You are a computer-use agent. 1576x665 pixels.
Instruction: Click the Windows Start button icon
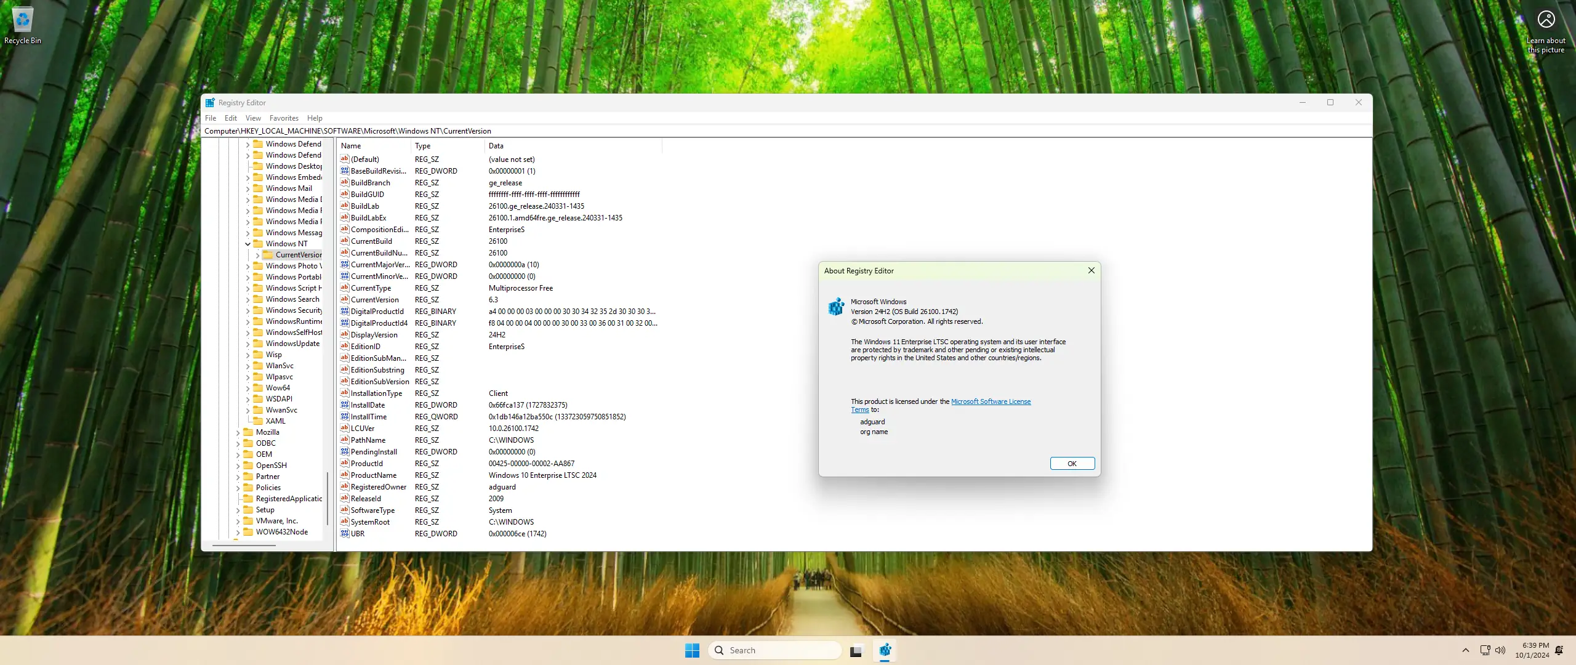pyautogui.click(x=692, y=650)
